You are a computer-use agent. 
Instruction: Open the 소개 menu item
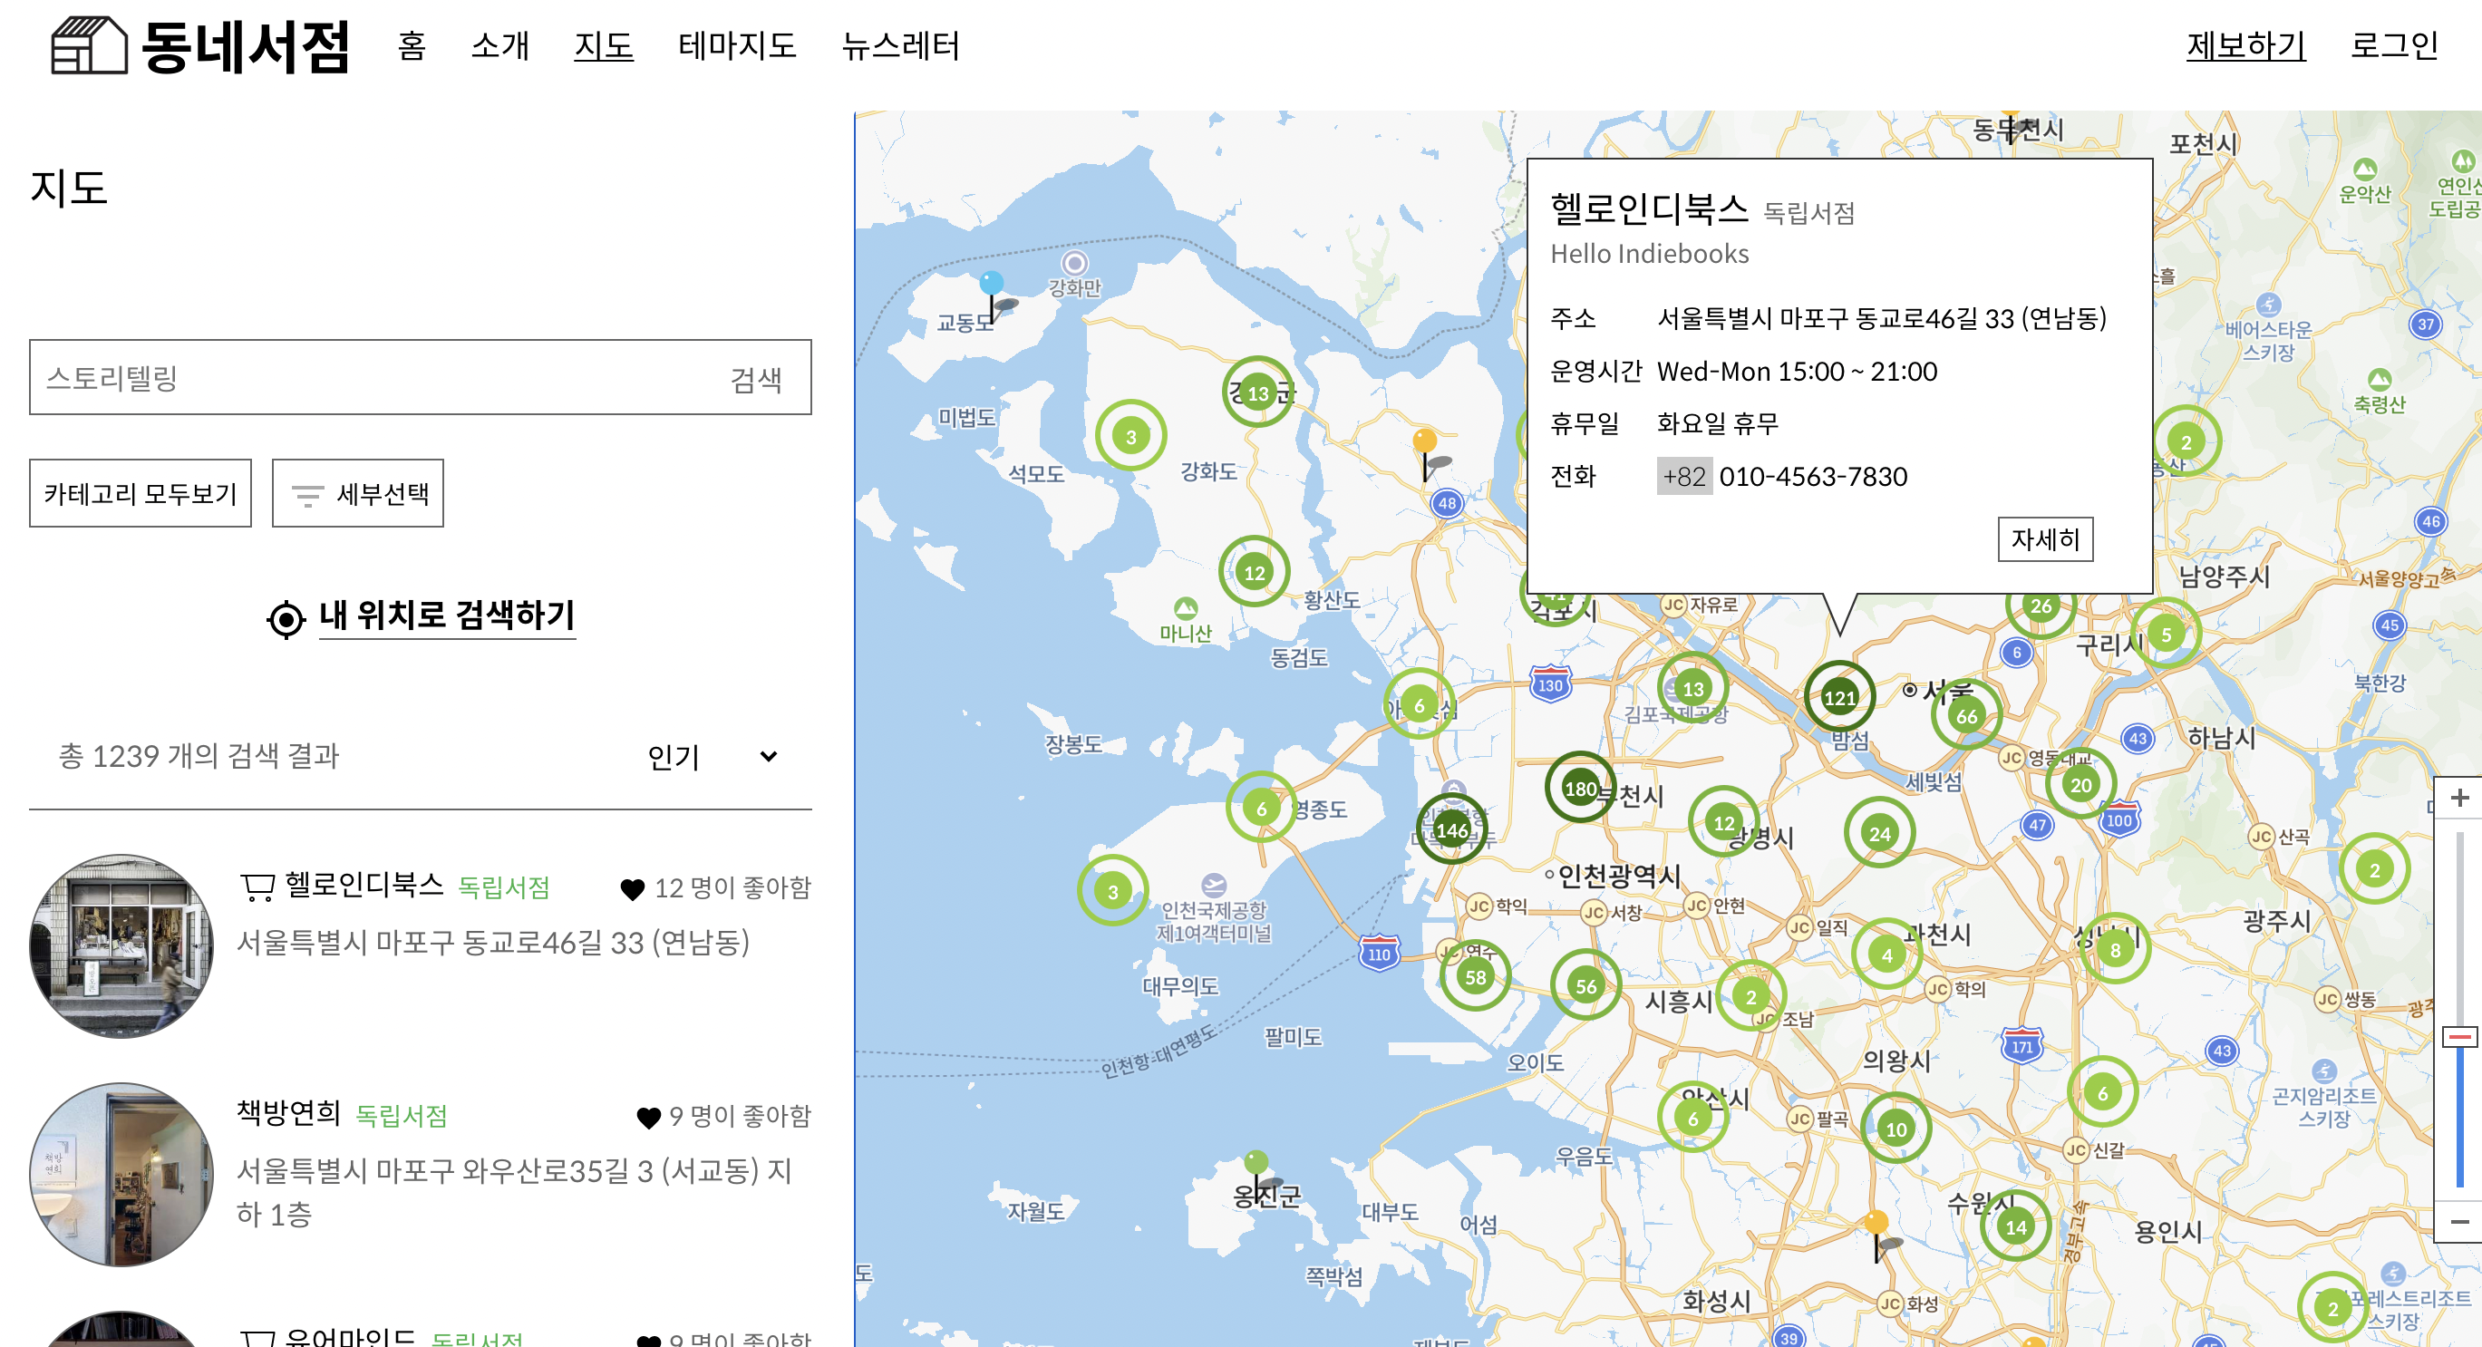pos(500,45)
